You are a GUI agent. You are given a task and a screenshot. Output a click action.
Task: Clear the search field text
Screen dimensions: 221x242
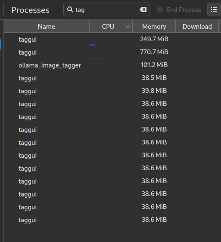143,9
